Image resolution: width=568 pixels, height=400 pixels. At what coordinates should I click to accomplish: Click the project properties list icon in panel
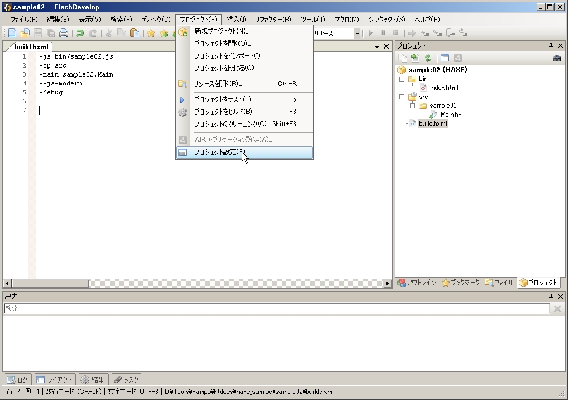445,58
